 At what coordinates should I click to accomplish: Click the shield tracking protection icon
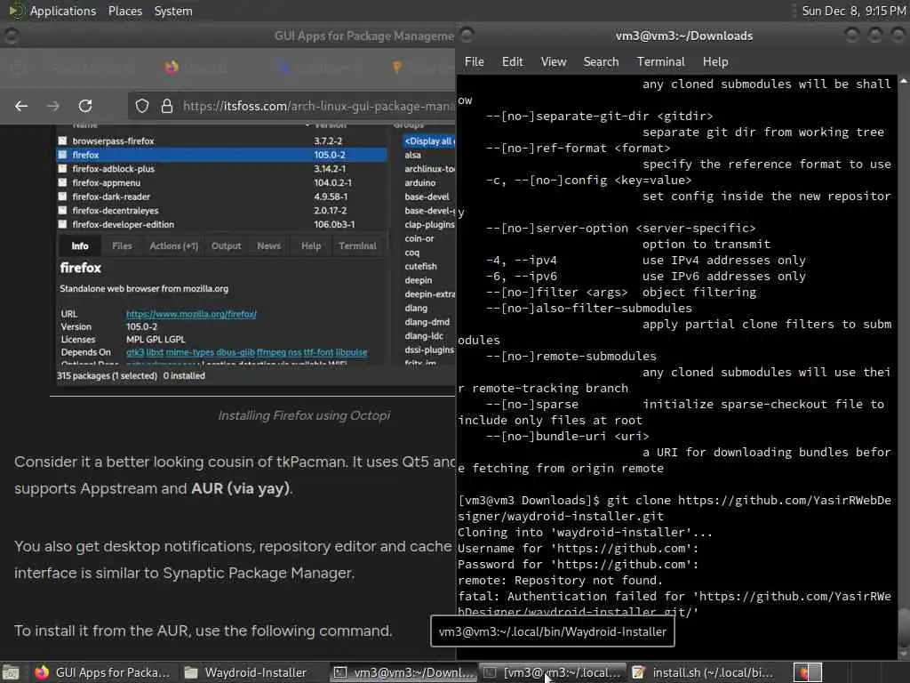(x=142, y=106)
